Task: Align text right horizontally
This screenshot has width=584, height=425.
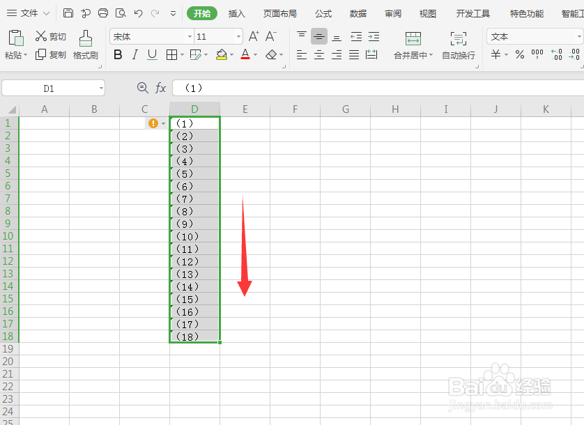Action: click(337, 55)
